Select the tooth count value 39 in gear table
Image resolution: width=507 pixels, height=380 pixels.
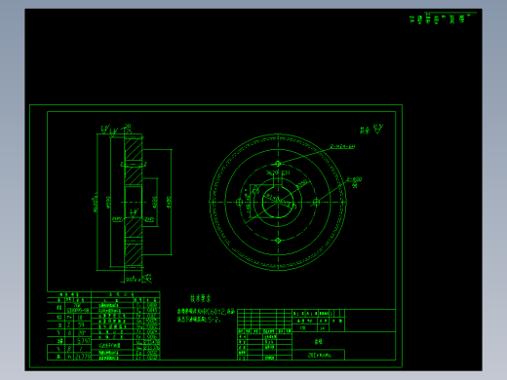click(81, 324)
